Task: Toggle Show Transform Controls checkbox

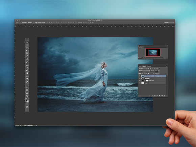Action: tap(34, 22)
